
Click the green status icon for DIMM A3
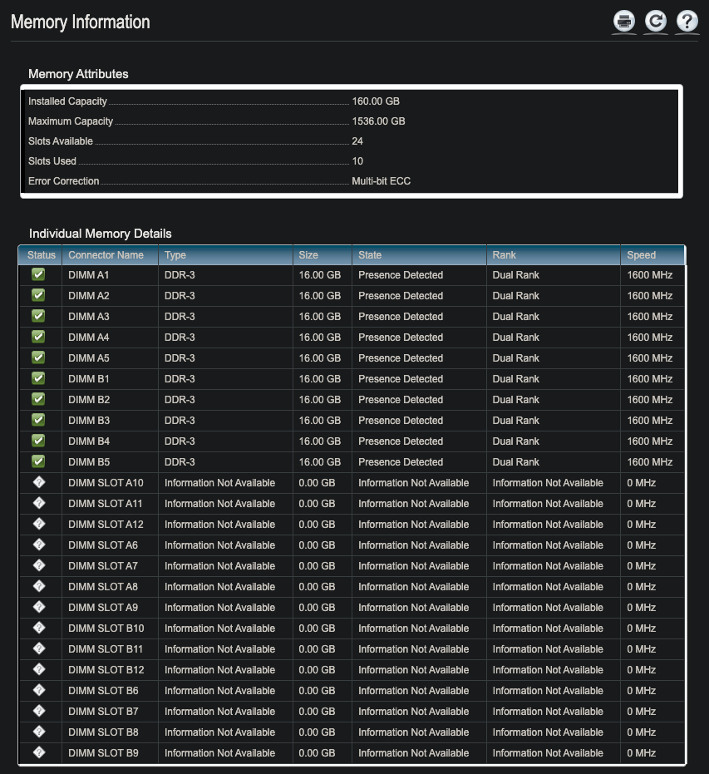(38, 316)
